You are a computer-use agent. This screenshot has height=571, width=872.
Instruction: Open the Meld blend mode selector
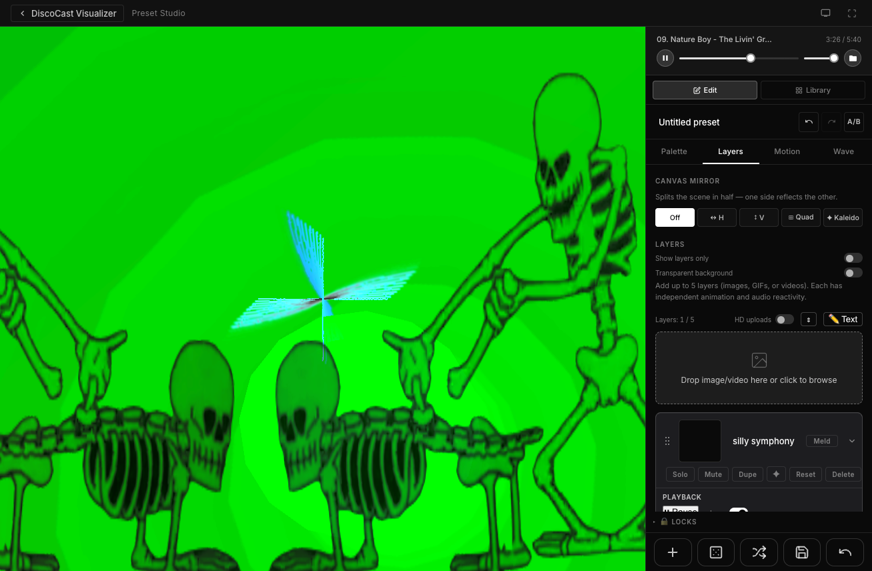click(822, 441)
